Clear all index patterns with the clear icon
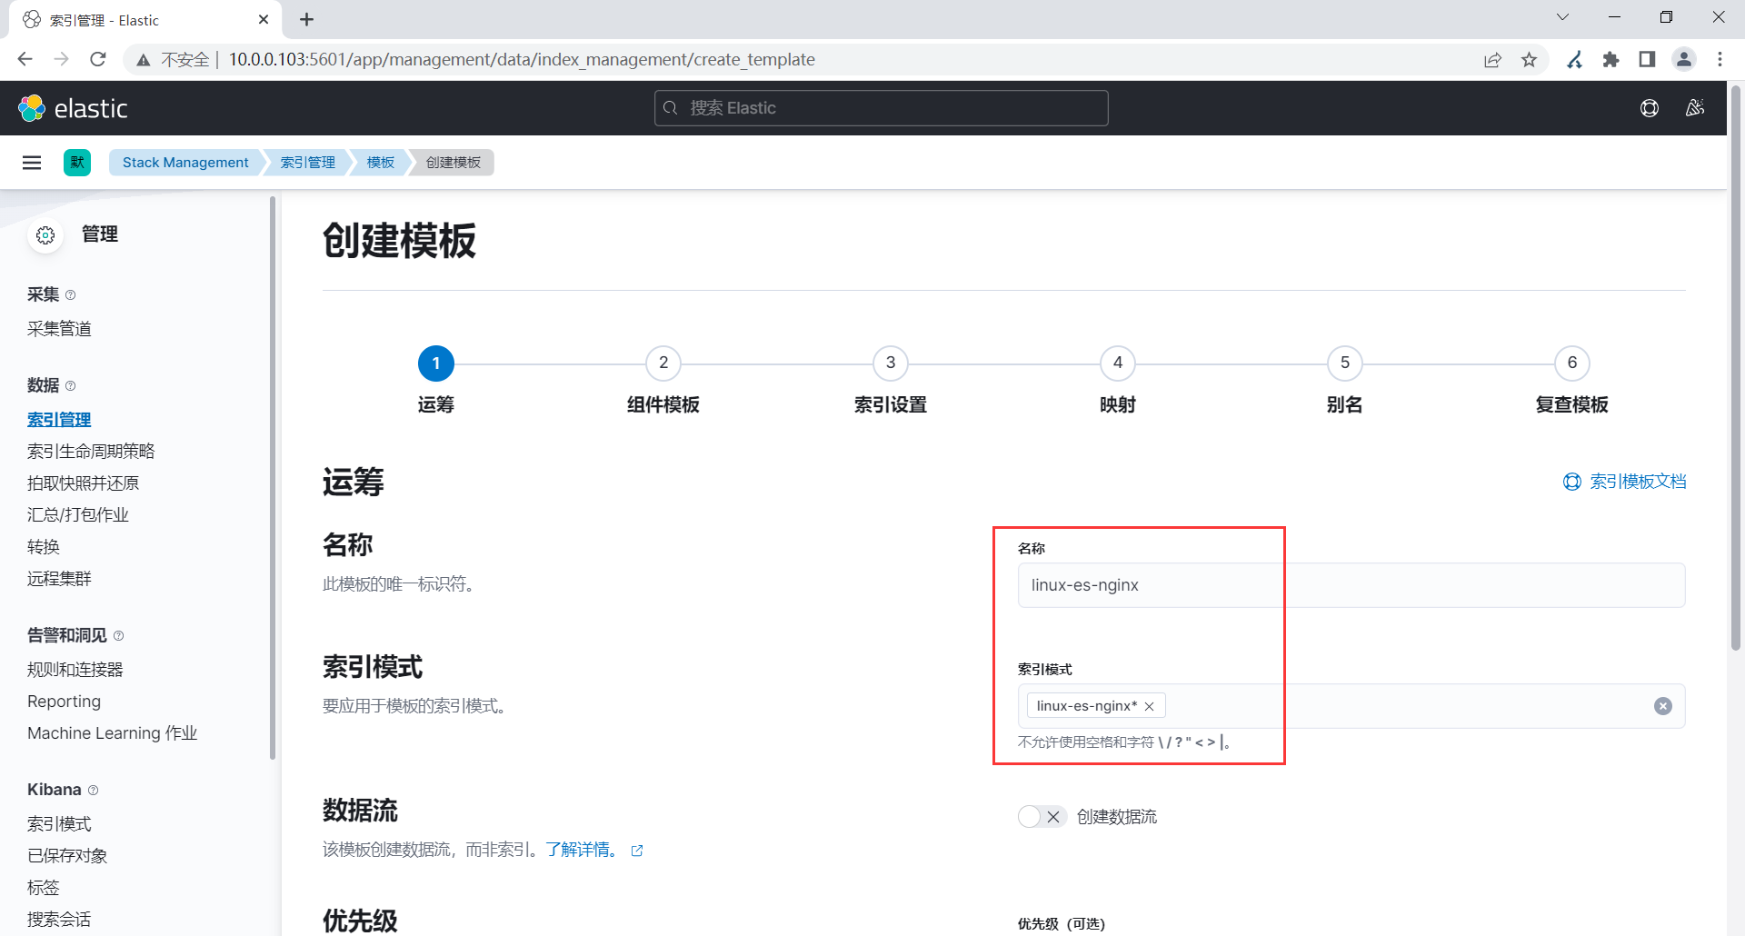 pyautogui.click(x=1663, y=706)
